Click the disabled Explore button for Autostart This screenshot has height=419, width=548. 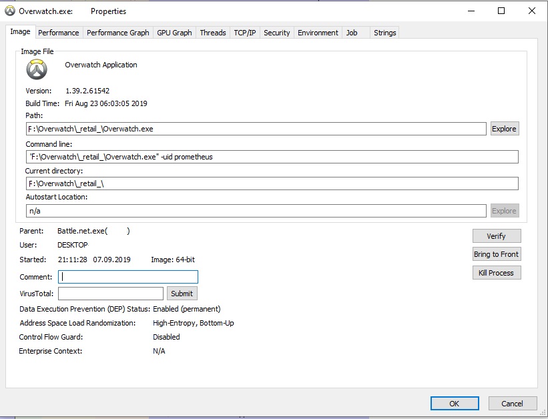coord(505,211)
